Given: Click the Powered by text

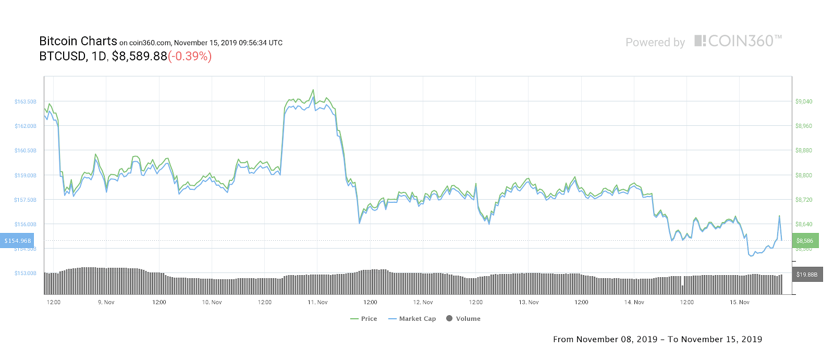Looking at the screenshot, I should pos(655,43).
